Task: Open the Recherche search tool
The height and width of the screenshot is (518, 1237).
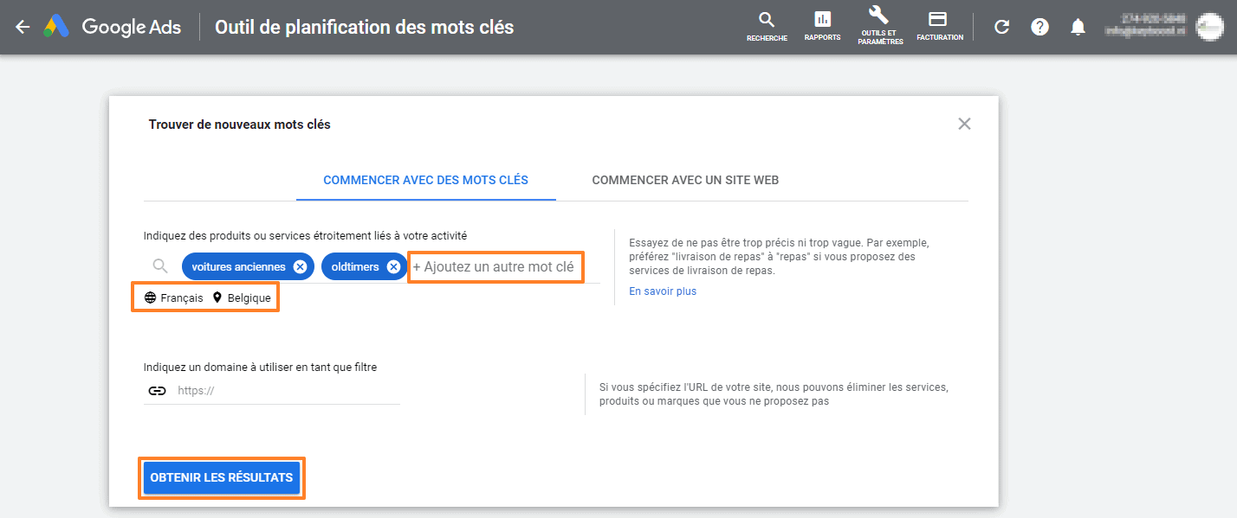Action: pyautogui.click(x=767, y=27)
